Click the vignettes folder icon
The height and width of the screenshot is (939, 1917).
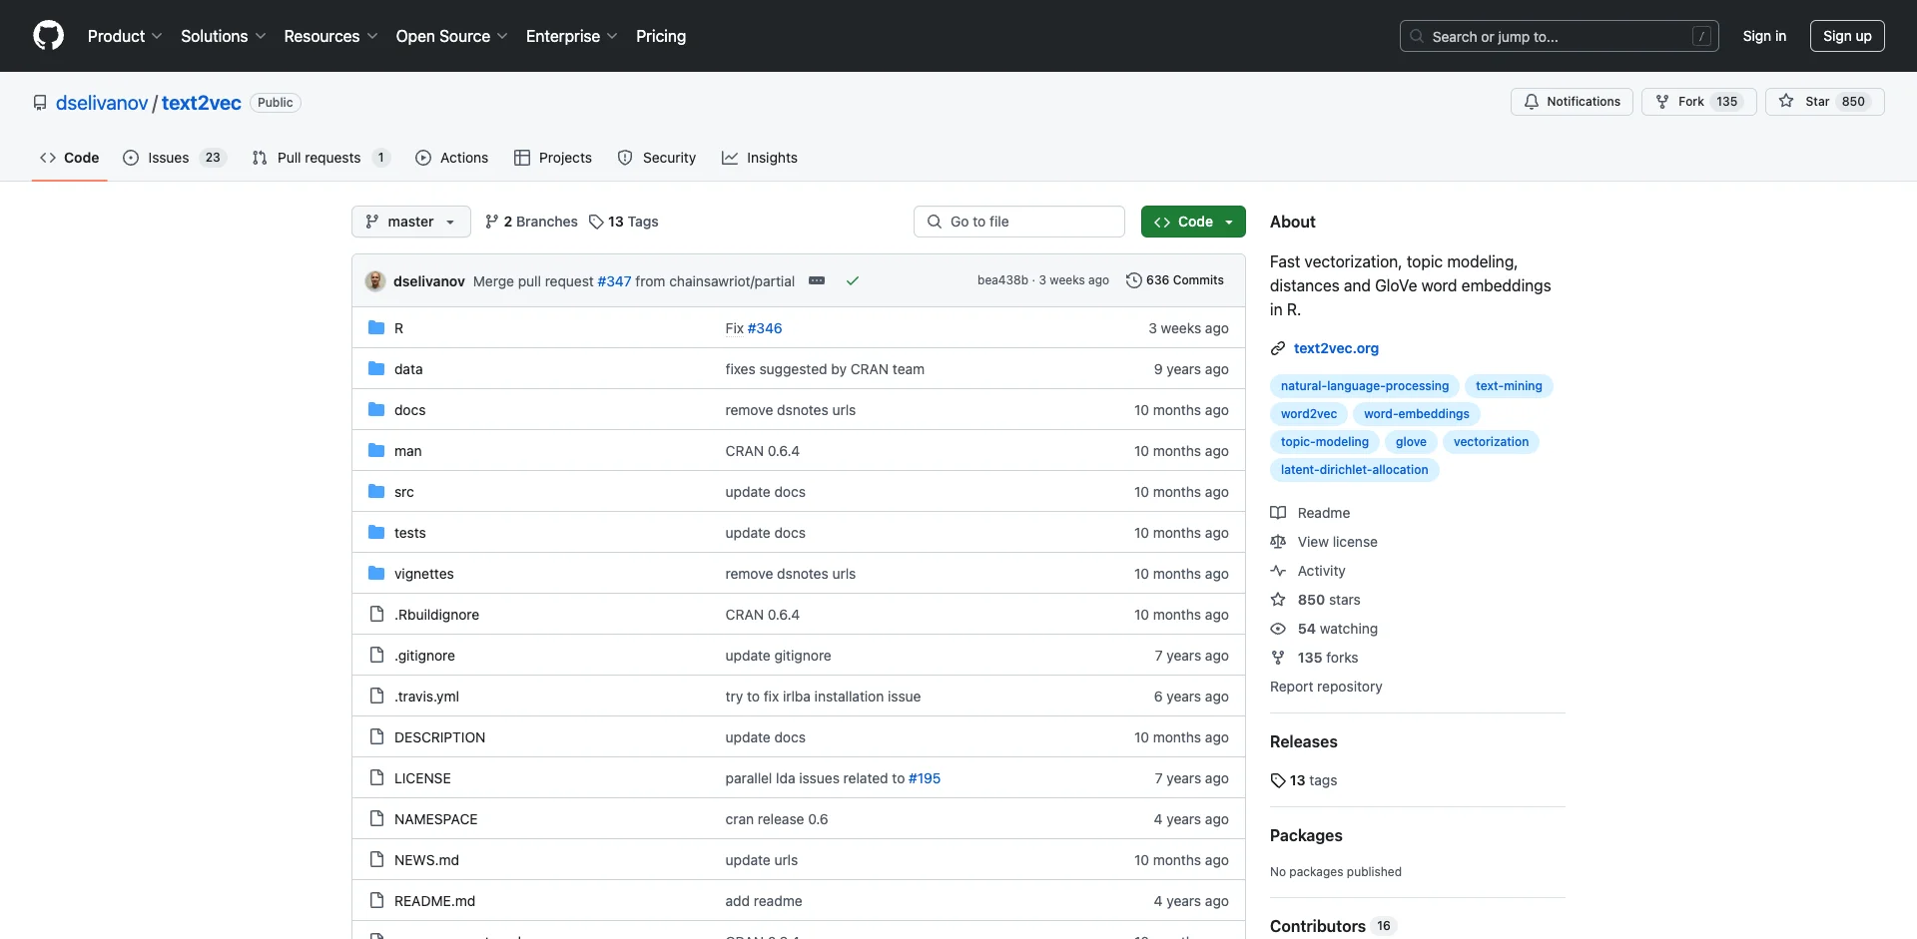click(376, 574)
